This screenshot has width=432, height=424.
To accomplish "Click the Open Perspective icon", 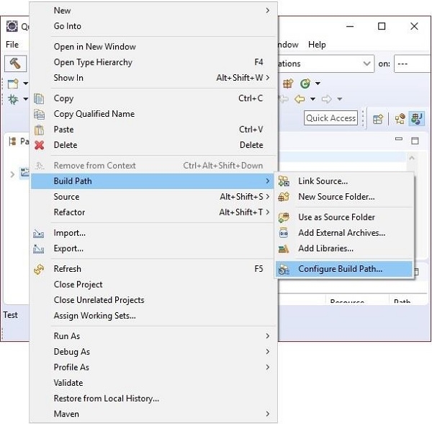I will point(378,119).
